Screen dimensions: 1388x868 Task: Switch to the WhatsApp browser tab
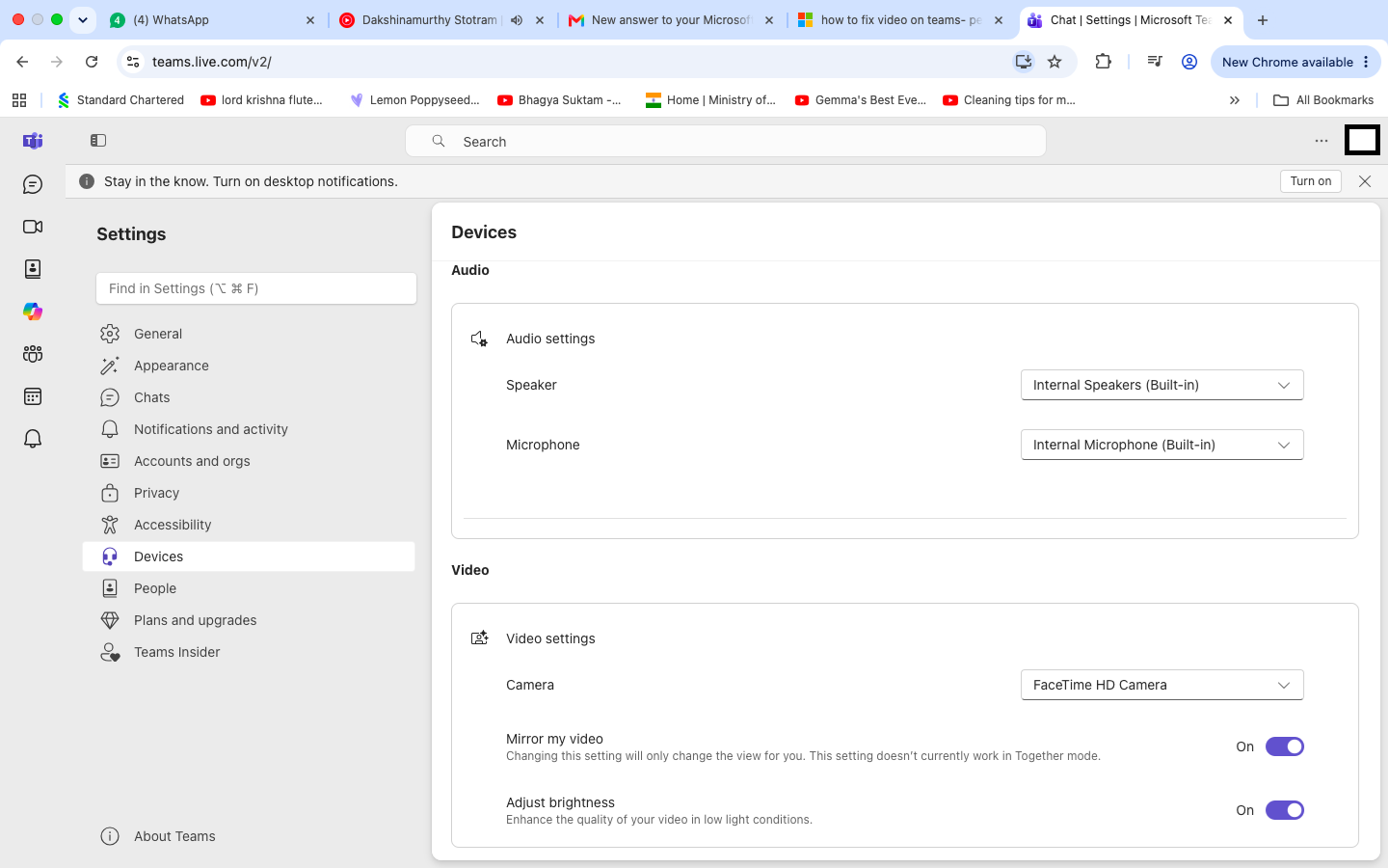tap(212, 19)
